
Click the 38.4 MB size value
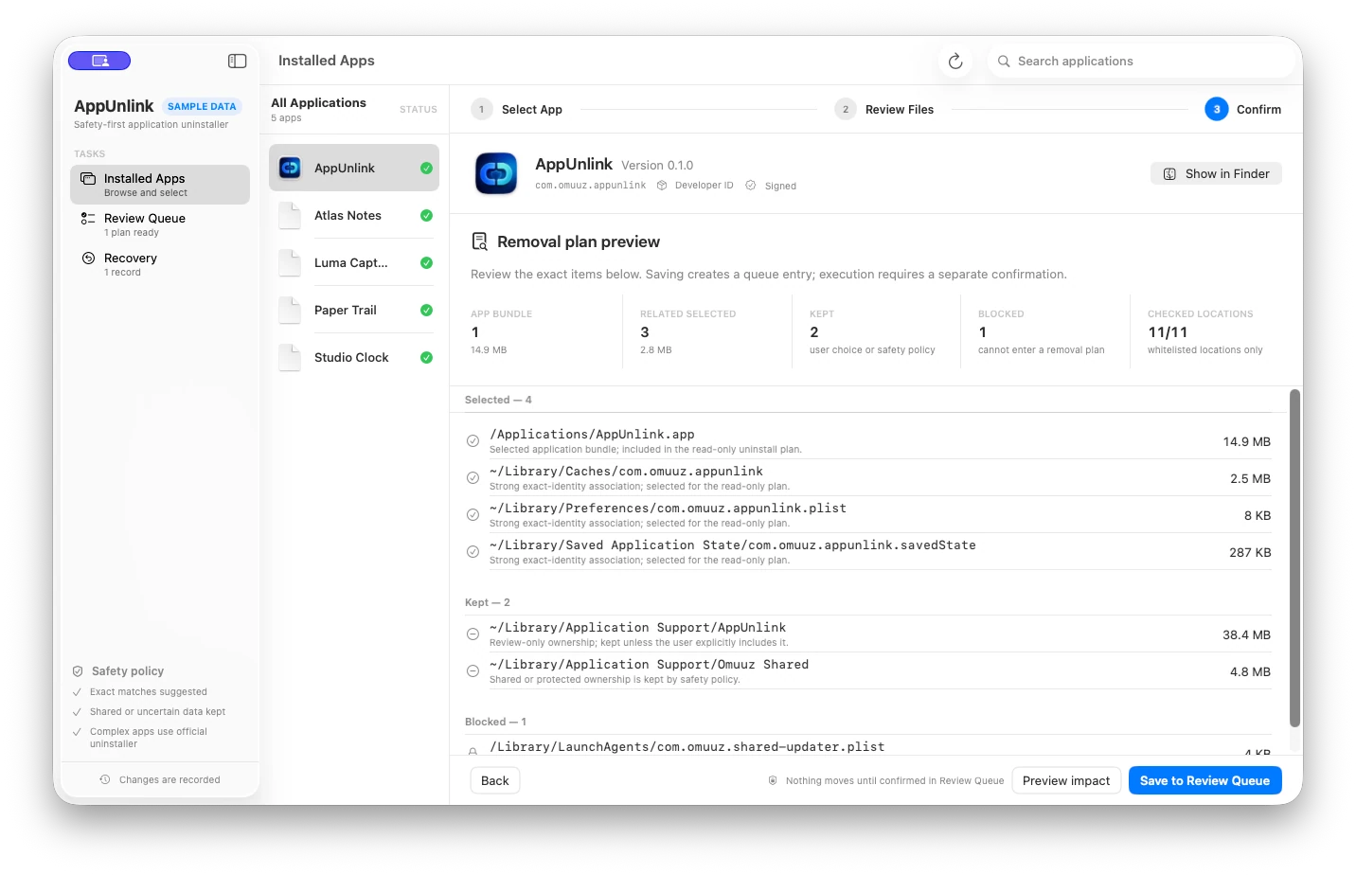coord(1246,634)
